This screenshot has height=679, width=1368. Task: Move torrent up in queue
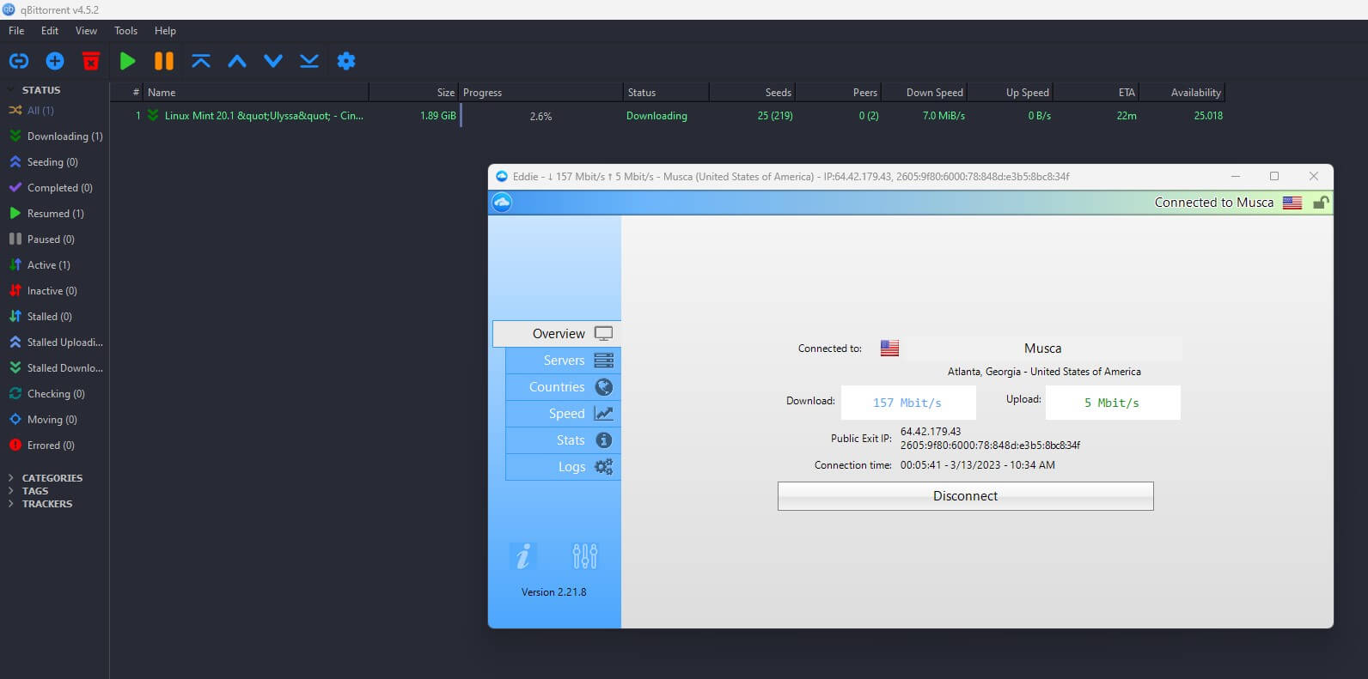pos(237,61)
